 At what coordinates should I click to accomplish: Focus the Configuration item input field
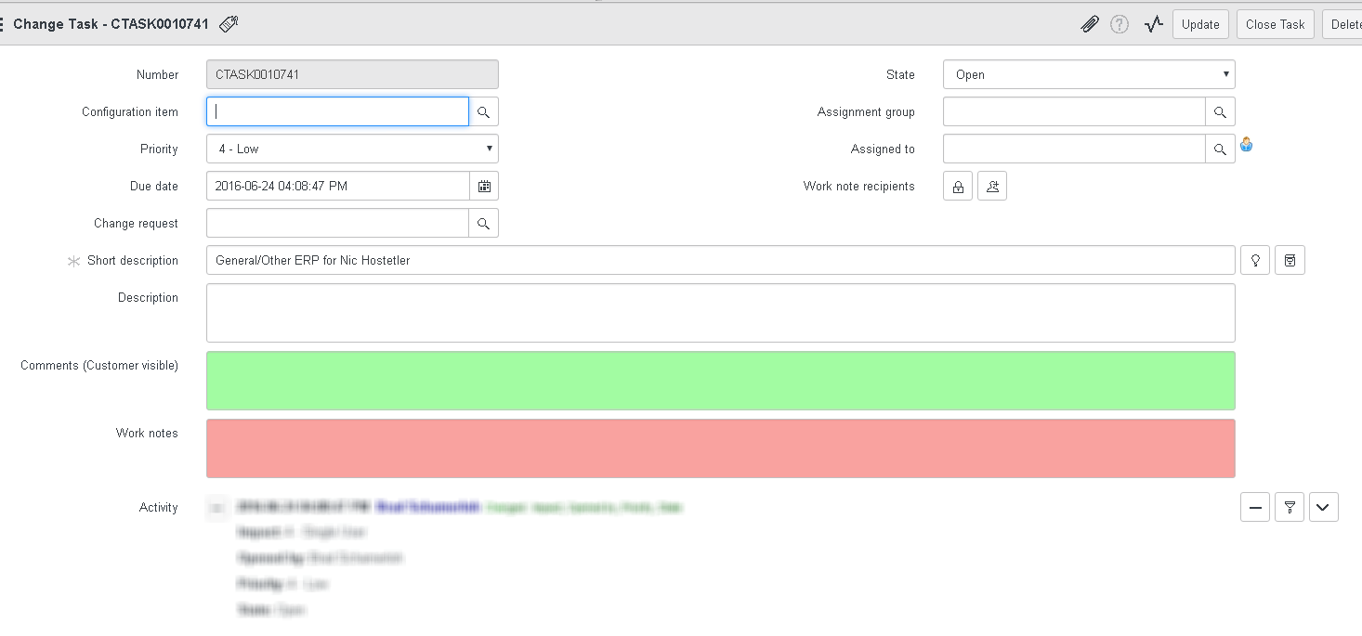pos(337,111)
